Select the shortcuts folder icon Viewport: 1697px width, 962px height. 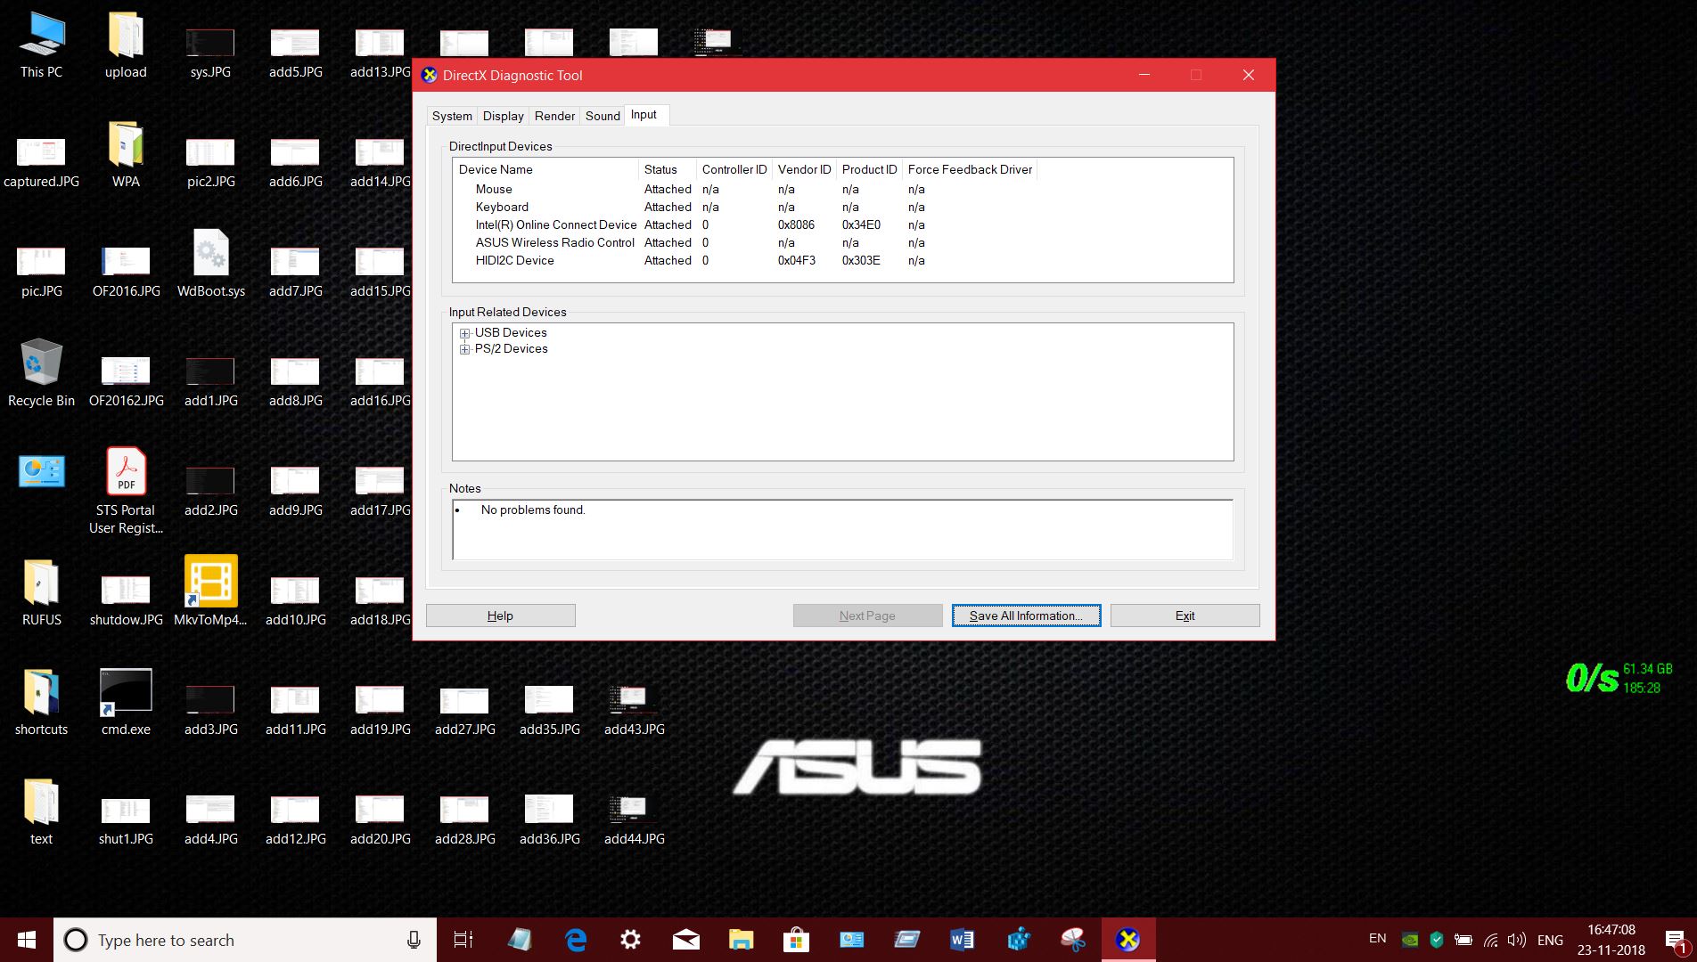[x=41, y=703]
